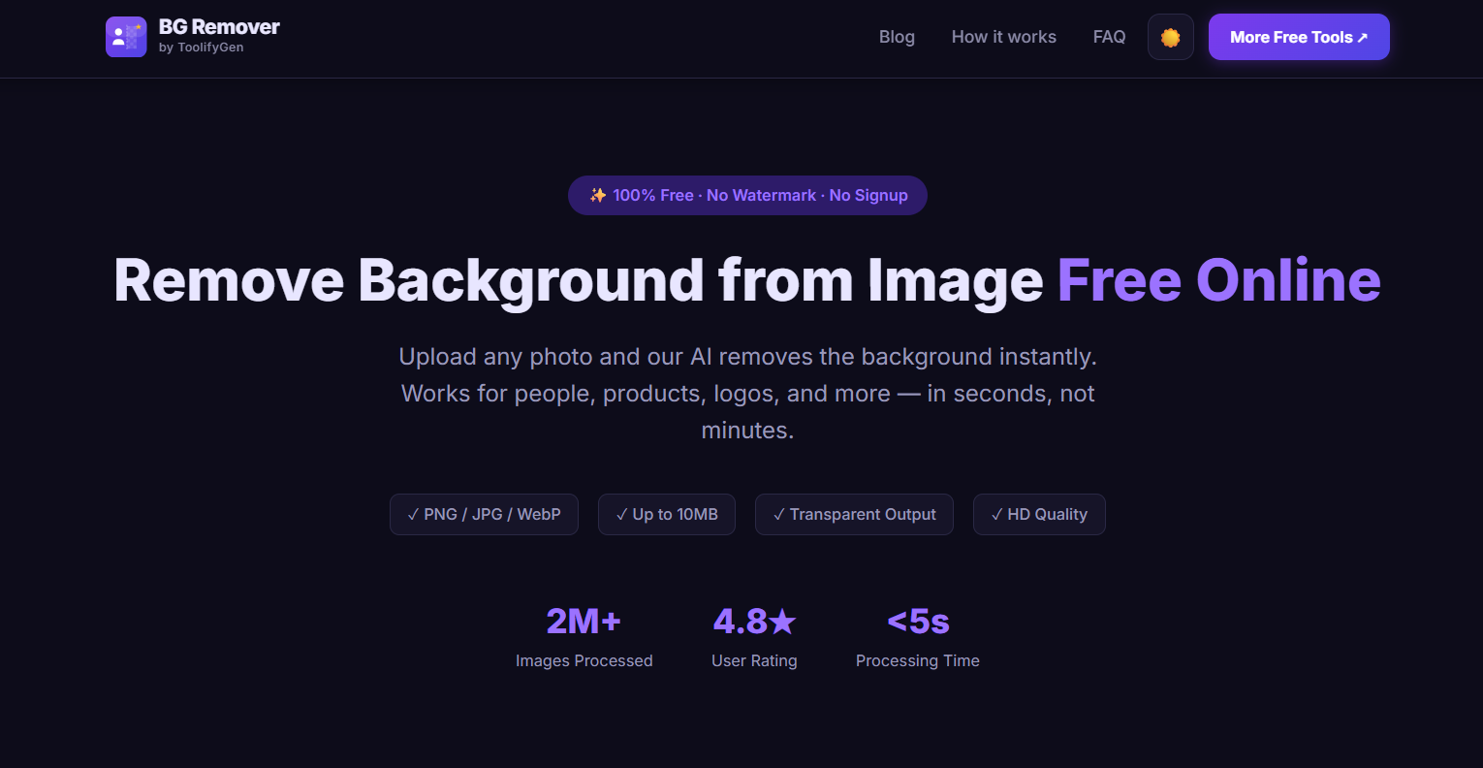The height and width of the screenshot is (768, 1483).
Task: Click the checkmark on the Up to 10MB chip
Action: tap(622, 514)
